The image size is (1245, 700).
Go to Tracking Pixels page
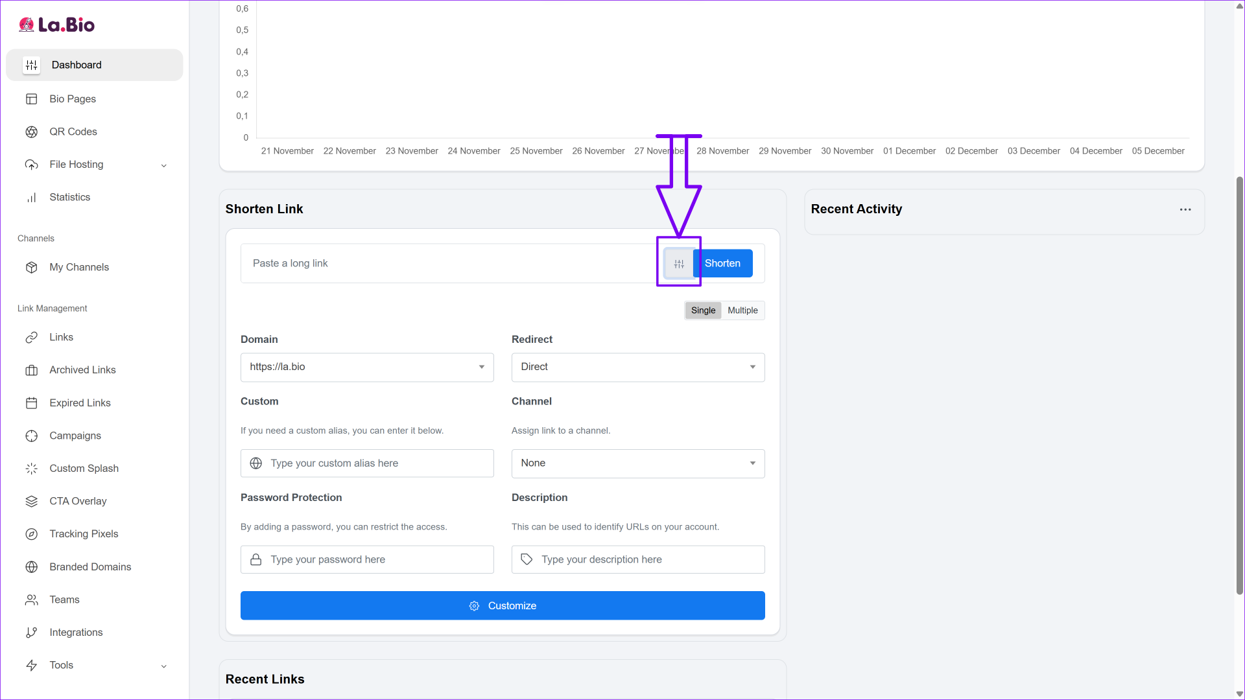84,534
